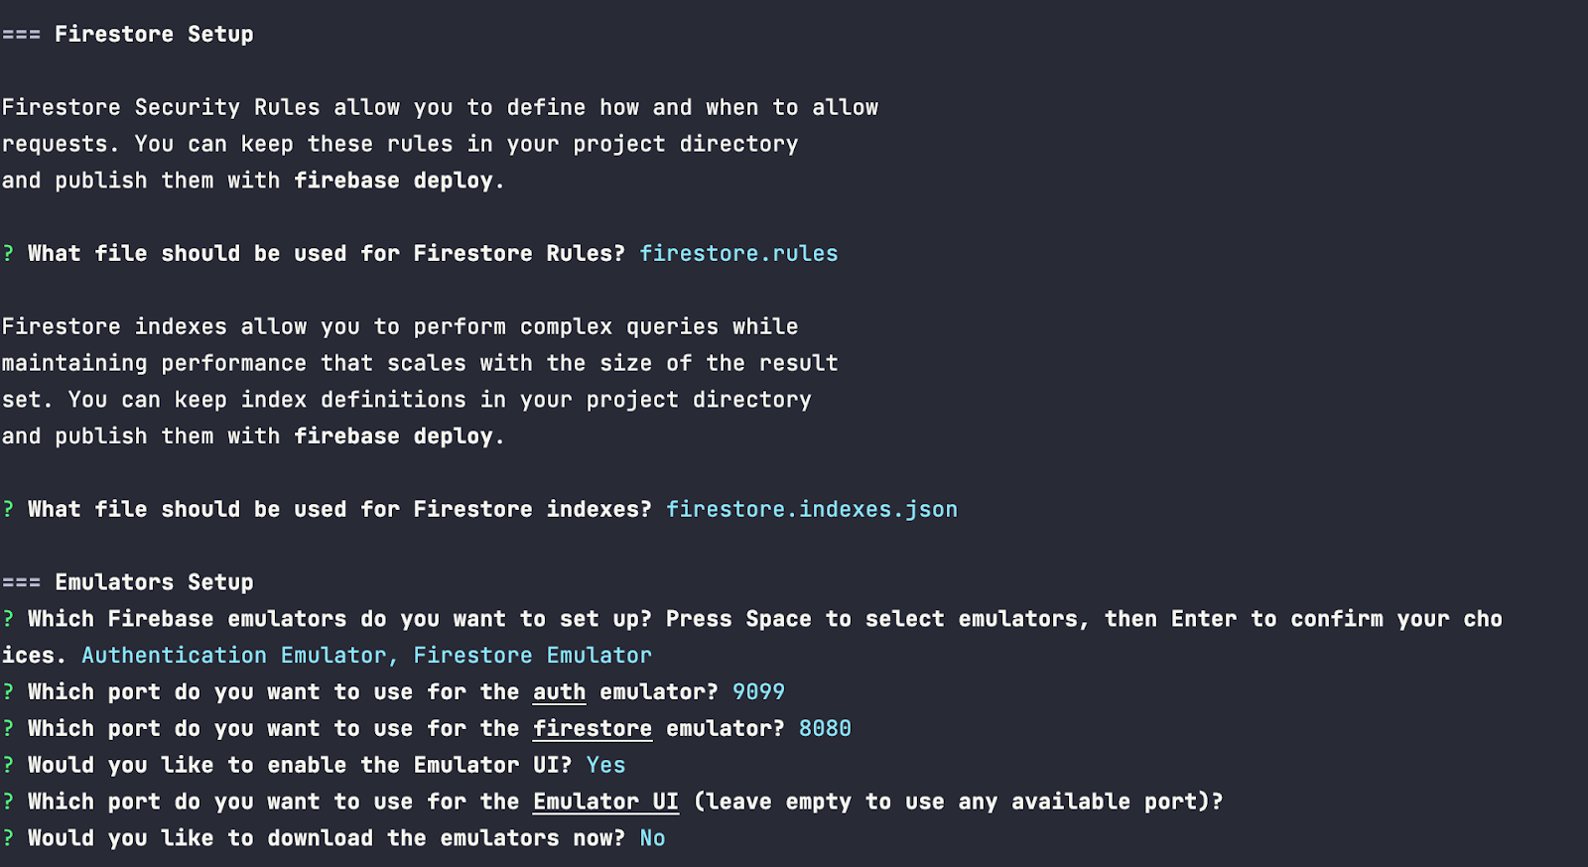Viewport: 1588px width, 867px height.
Task: Click the firestore.indexes.json answer text
Action: tap(811, 510)
